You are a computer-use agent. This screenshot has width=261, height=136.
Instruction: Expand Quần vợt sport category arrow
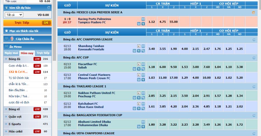pos(6,117)
